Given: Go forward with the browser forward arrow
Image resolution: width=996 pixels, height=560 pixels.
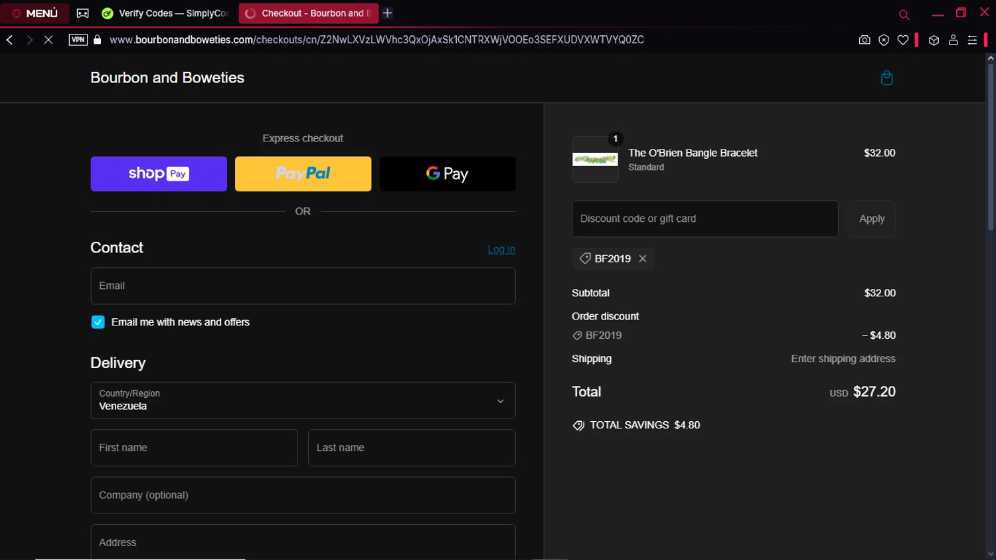Looking at the screenshot, I should [29, 40].
